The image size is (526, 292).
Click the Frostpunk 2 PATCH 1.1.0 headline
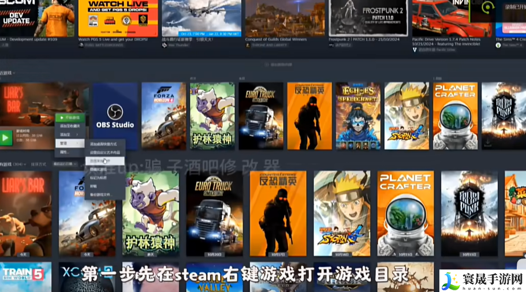coord(363,39)
